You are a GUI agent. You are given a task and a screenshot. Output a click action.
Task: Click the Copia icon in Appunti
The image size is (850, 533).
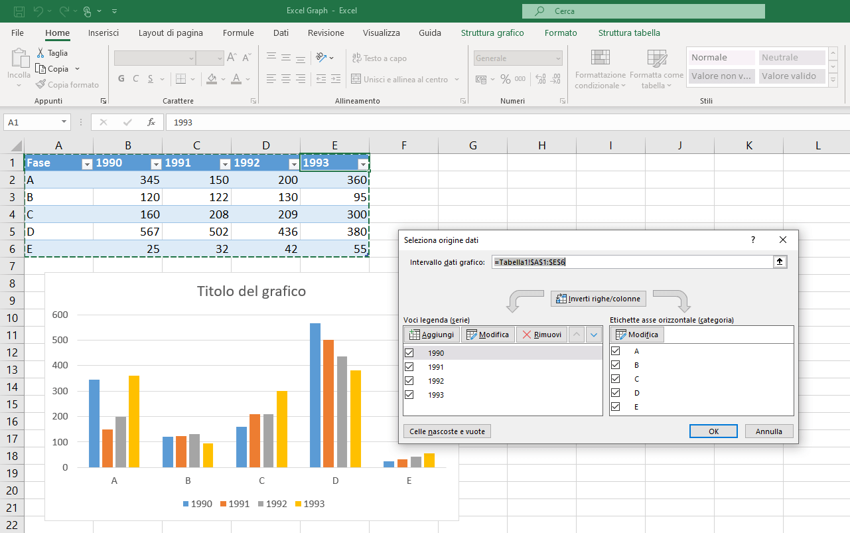40,69
